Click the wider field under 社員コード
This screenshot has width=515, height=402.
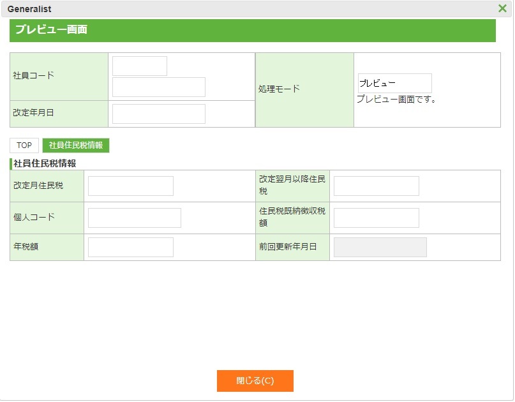(x=159, y=87)
